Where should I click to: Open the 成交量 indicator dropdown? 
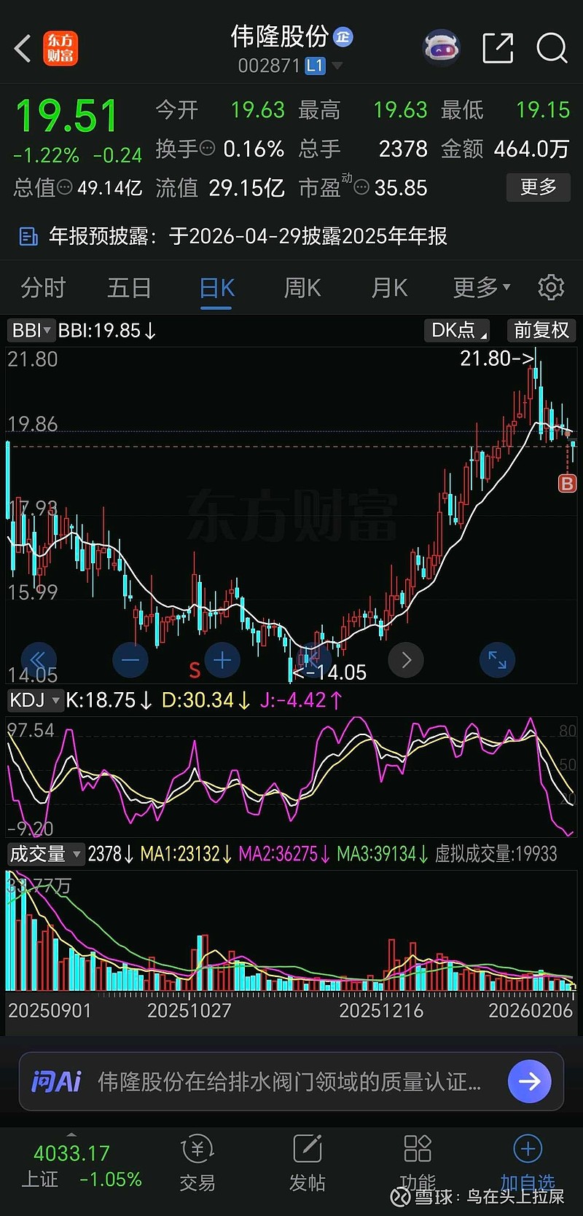[45, 853]
